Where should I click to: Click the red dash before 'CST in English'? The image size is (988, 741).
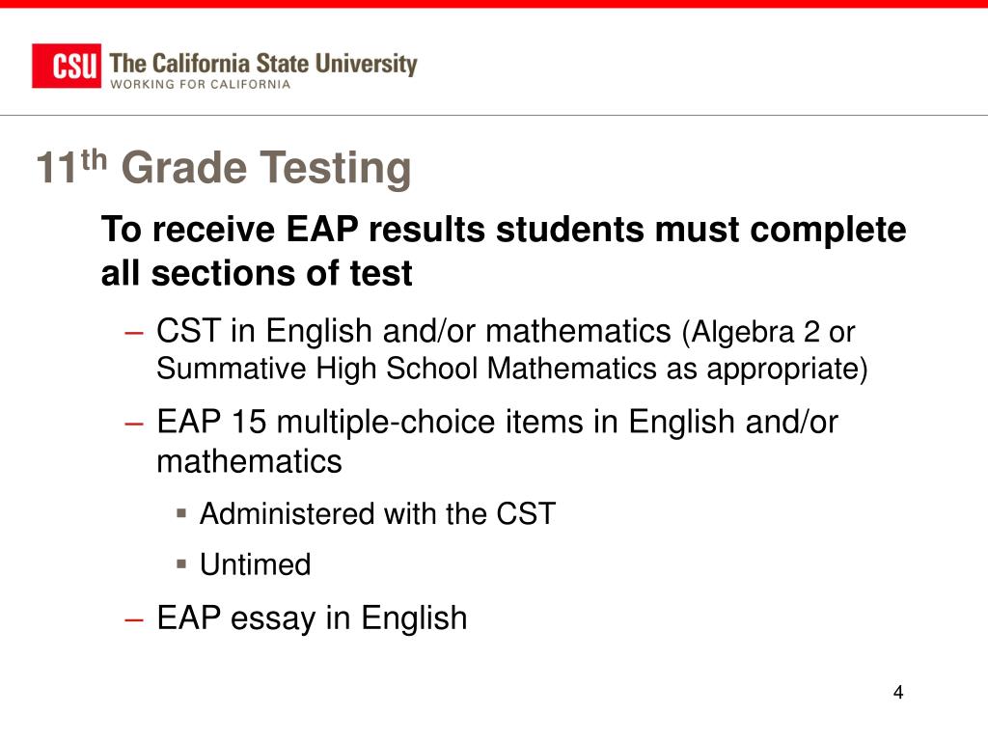click(x=134, y=332)
